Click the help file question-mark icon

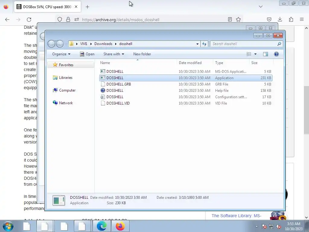[x=103, y=90]
